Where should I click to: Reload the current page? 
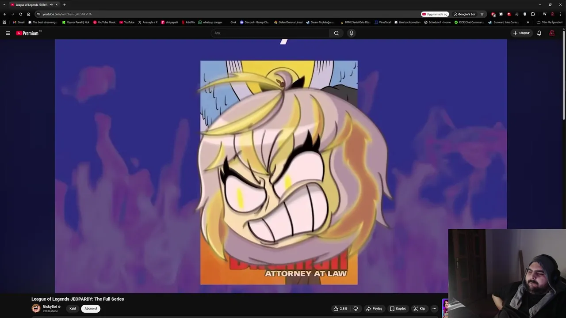coord(21,14)
